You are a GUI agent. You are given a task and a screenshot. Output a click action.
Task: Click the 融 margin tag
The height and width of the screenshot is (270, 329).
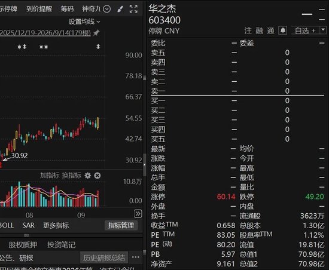[259, 30]
